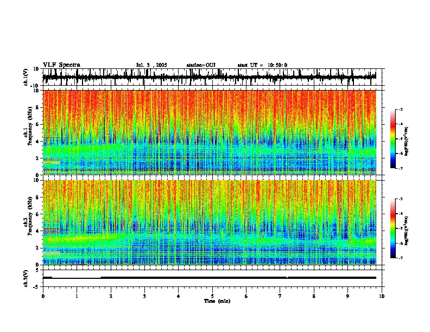Click time axis tick label "10"
The width and height of the screenshot is (430, 332).
[x=382, y=296]
